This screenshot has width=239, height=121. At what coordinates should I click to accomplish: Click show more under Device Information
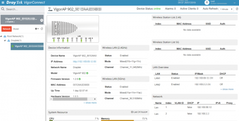(90, 103)
